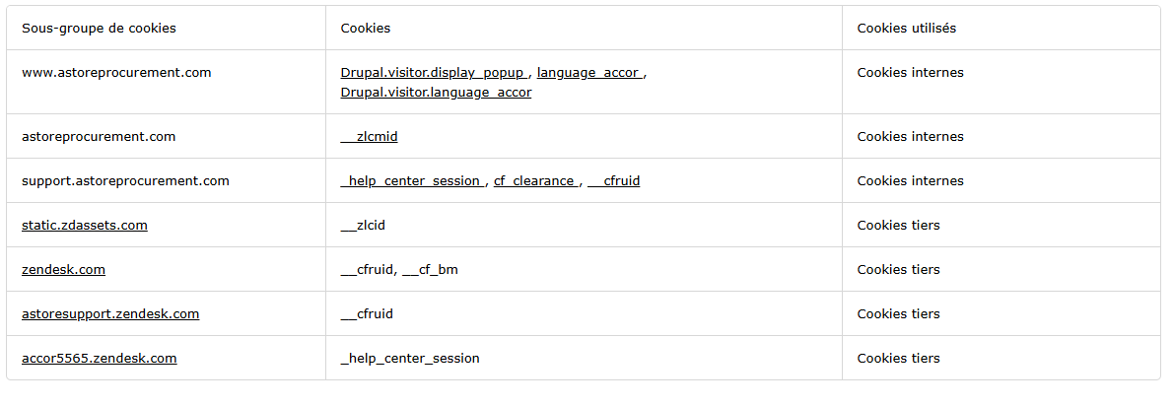Click the cf_clearance cookie link
1174x406 pixels.
click(534, 181)
